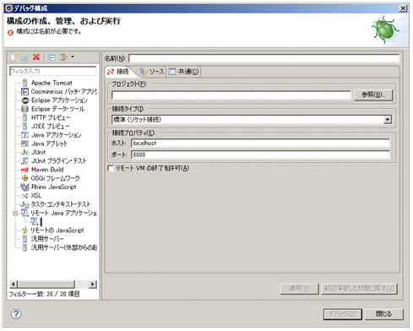Click the help question mark icon

(16, 314)
